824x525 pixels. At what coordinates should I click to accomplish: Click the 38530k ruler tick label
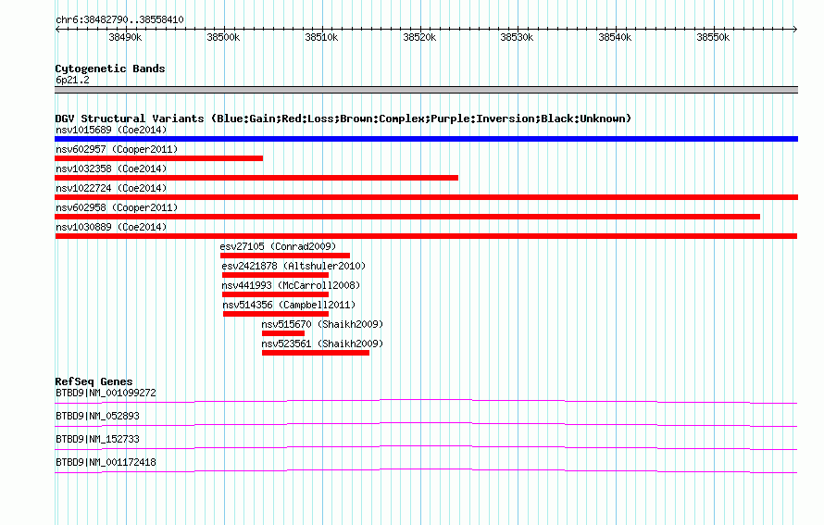[517, 37]
